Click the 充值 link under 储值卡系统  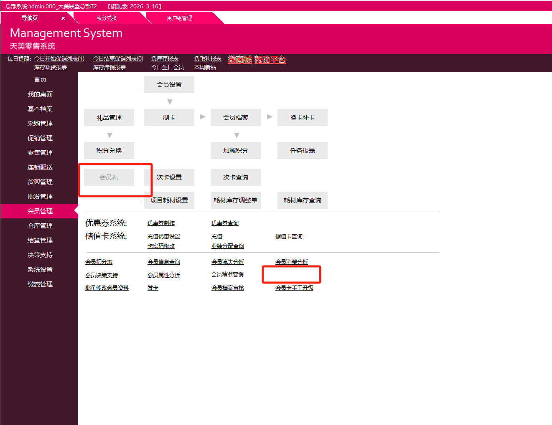[x=217, y=236]
